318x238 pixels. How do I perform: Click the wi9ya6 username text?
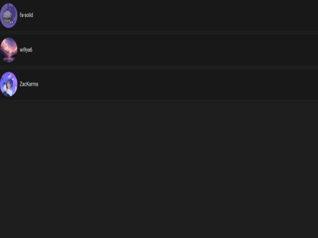tap(26, 50)
